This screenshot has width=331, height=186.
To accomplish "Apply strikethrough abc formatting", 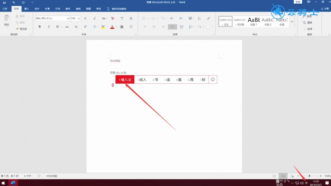I will (67, 27).
